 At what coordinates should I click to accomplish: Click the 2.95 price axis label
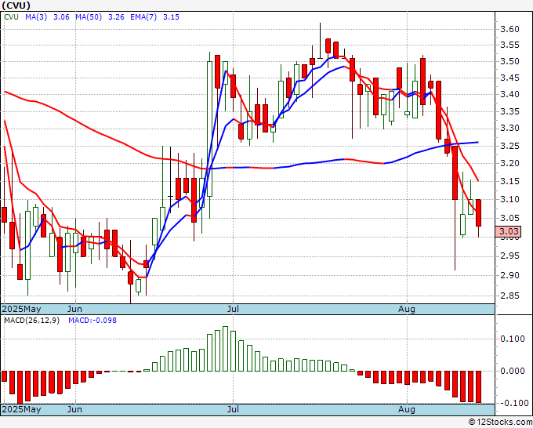(x=510, y=256)
